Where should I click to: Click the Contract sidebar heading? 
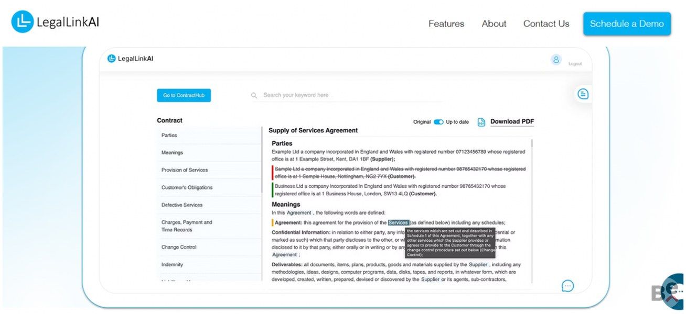click(169, 120)
